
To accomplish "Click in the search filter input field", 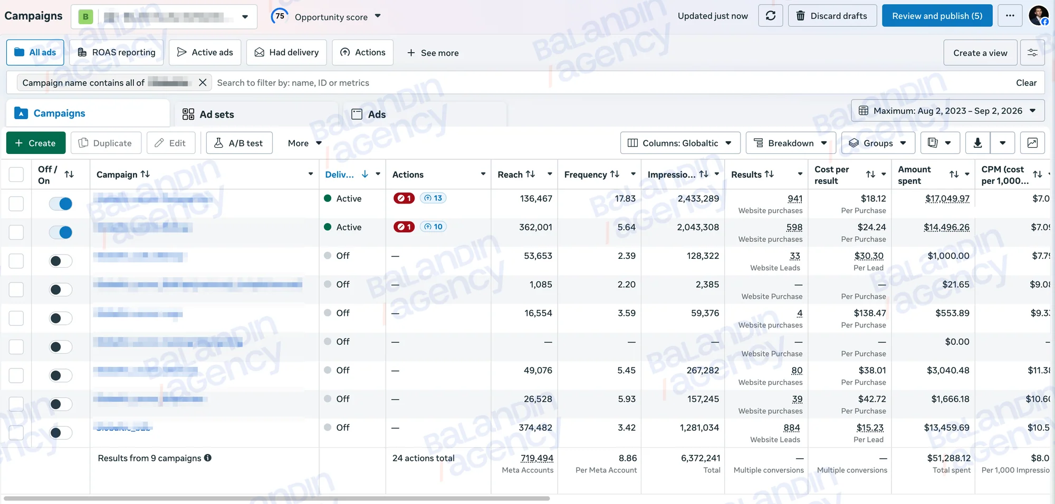I will (x=612, y=83).
